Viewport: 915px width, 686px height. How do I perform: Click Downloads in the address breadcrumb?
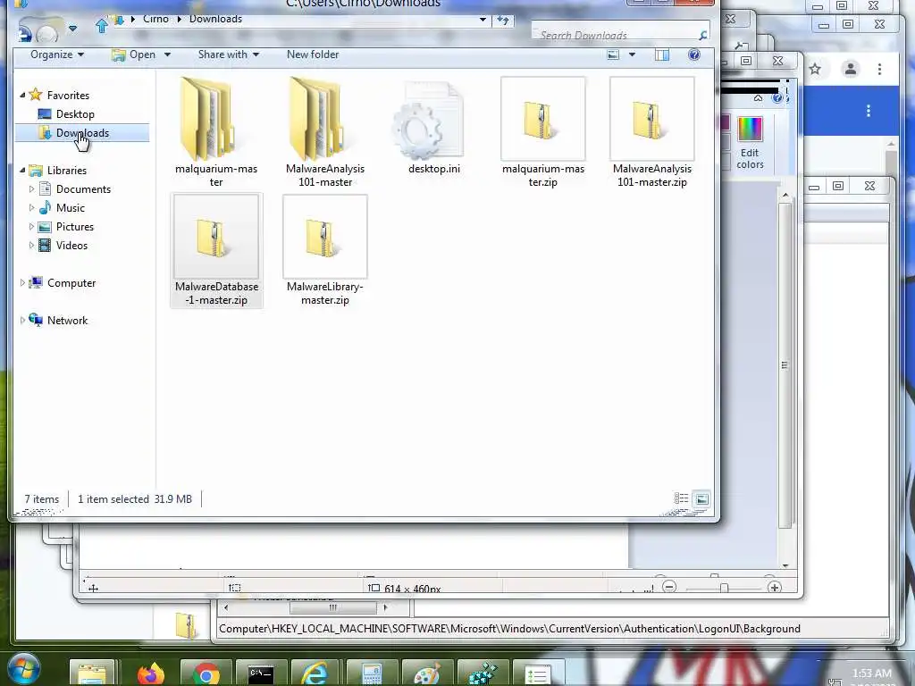point(215,20)
